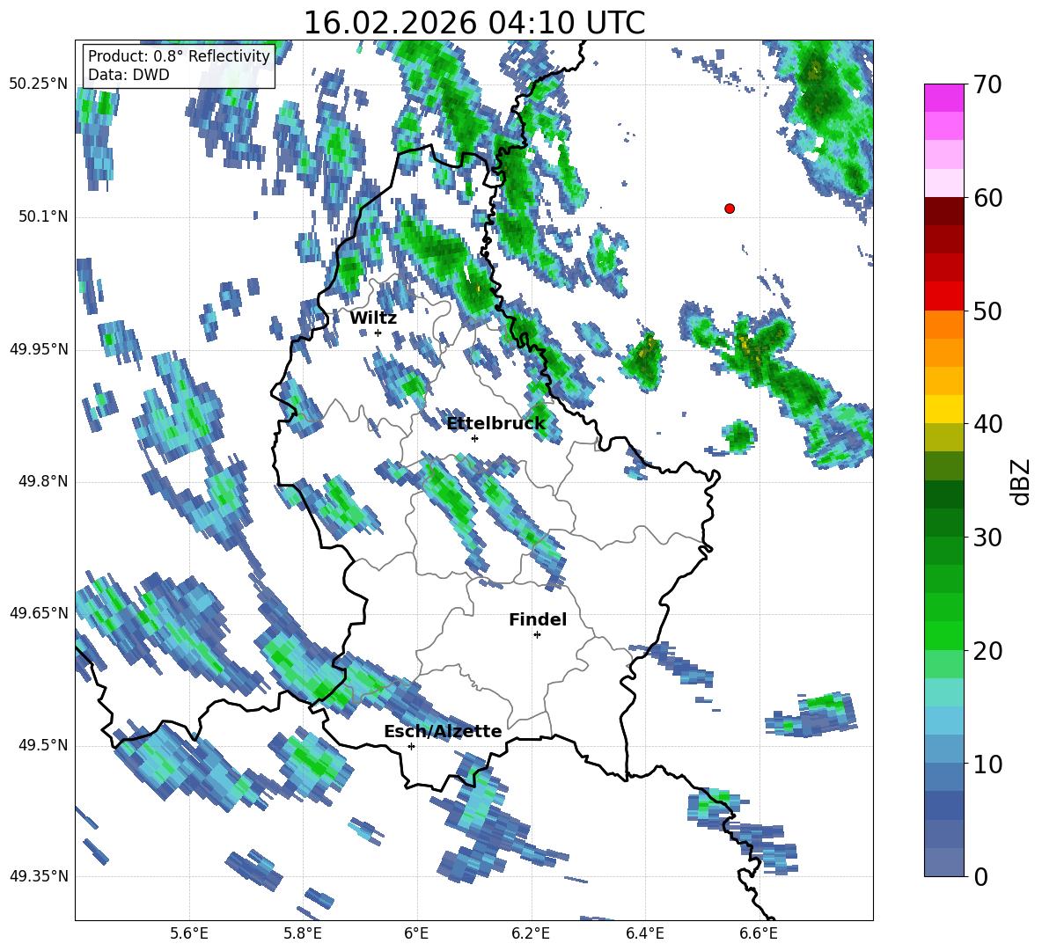This screenshot has height=951, width=1042.
Task: Click the 5.6°E longitude label
Action: (189, 933)
